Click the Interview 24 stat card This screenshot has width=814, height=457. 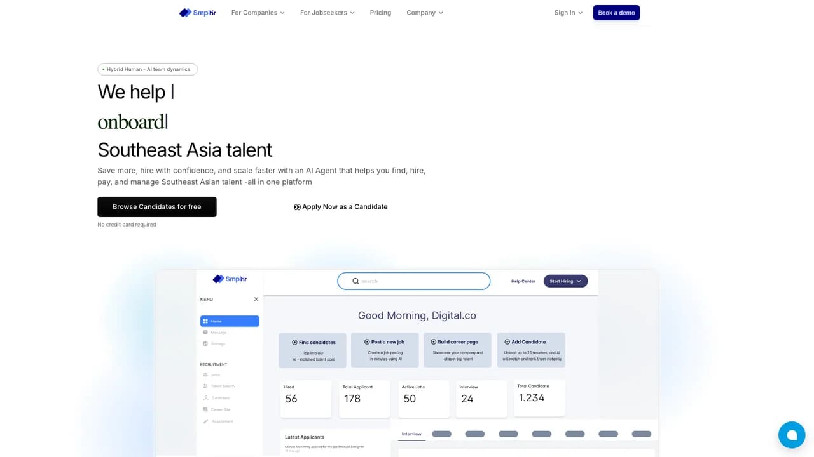point(481,399)
